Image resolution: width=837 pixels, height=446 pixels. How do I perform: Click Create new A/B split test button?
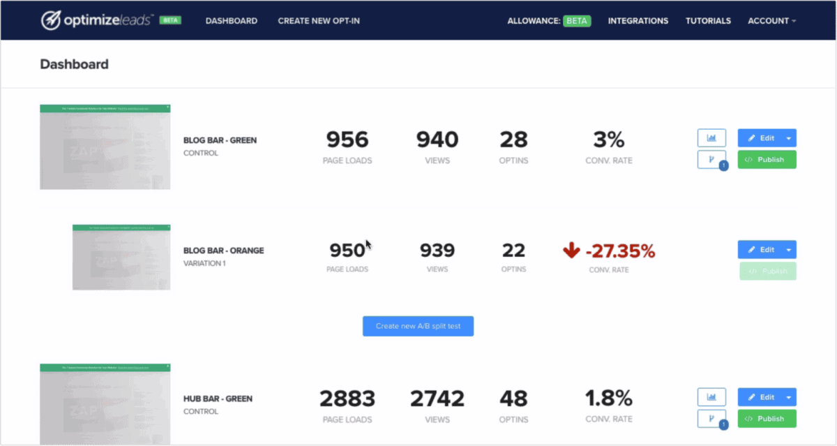click(418, 326)
